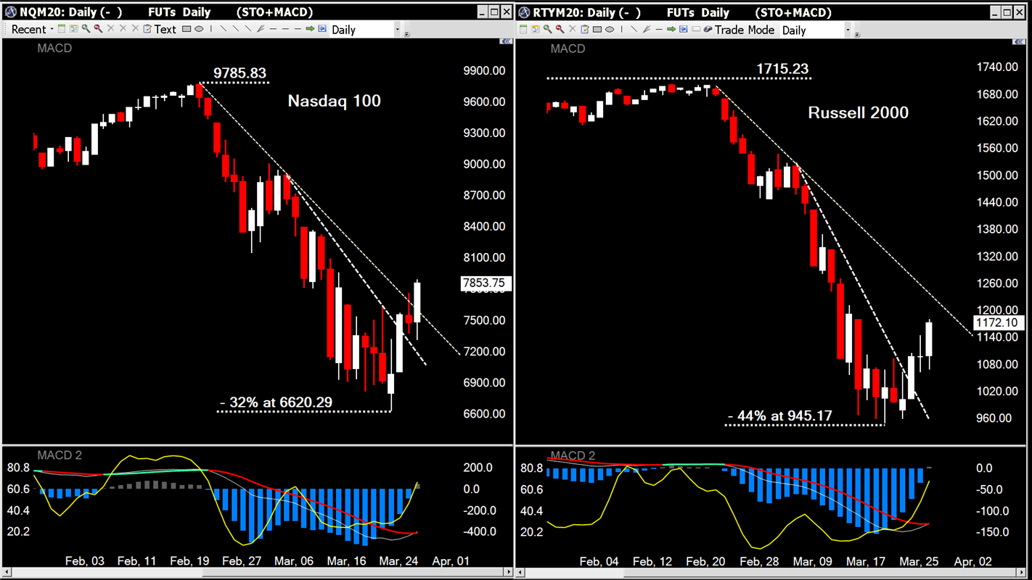The height and width of the screenshot is (580, 1032).
Task: Select the ellipse drawing tool
Action: pos(197,29)
